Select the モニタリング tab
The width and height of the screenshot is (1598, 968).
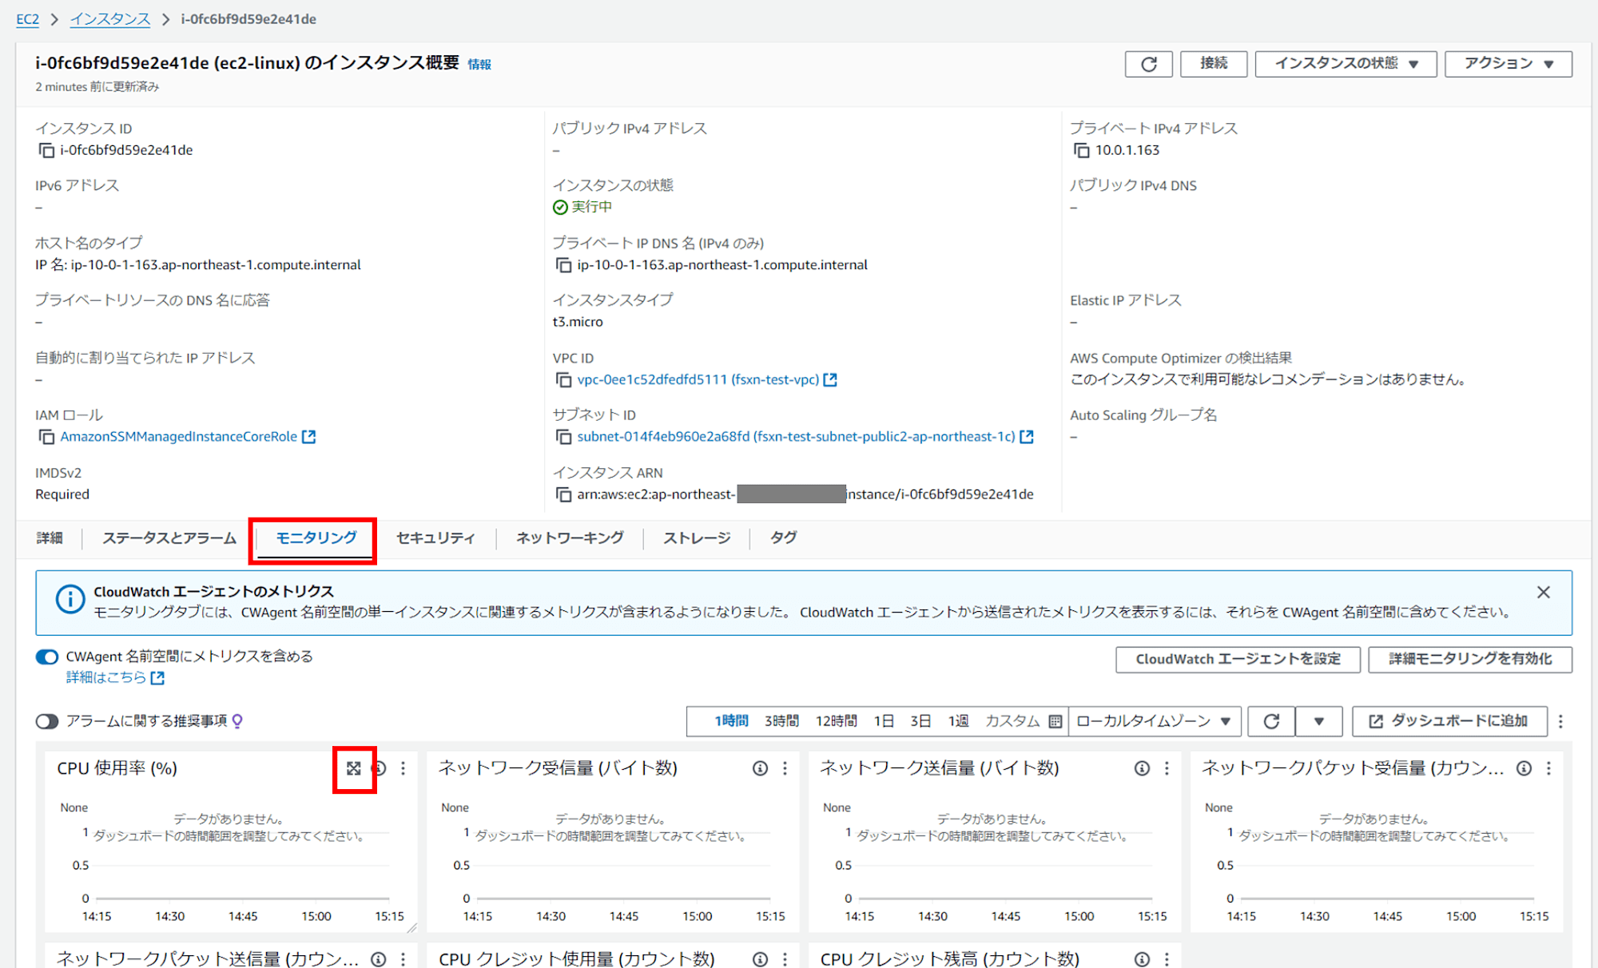(x=316, y=538)
